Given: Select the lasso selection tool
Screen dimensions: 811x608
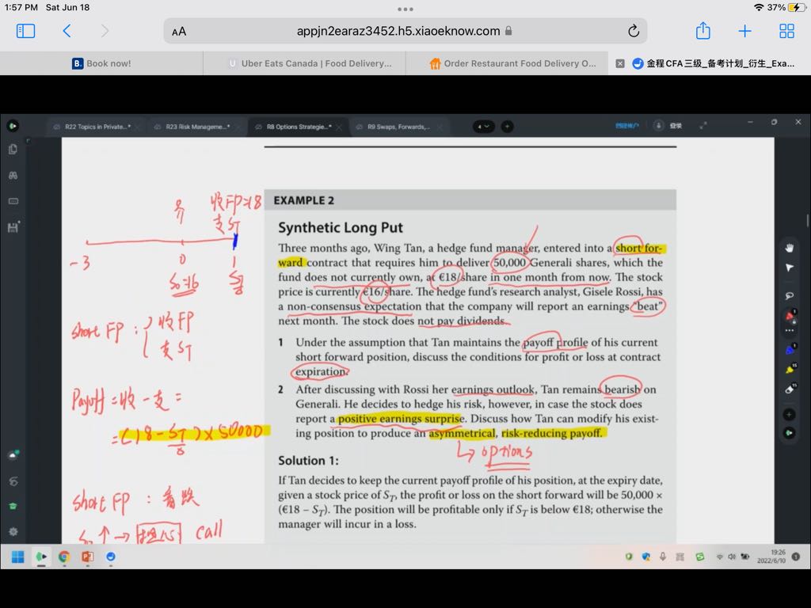Looking at the screenshot, I should [x=790, y=296].
